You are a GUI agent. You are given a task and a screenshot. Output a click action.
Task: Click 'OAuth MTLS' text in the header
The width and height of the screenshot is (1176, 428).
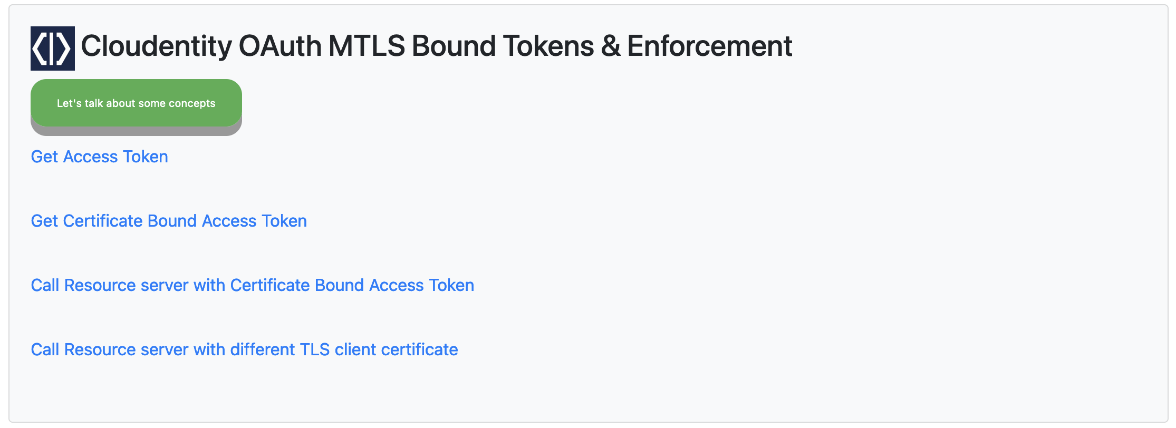tap(322, 46)
